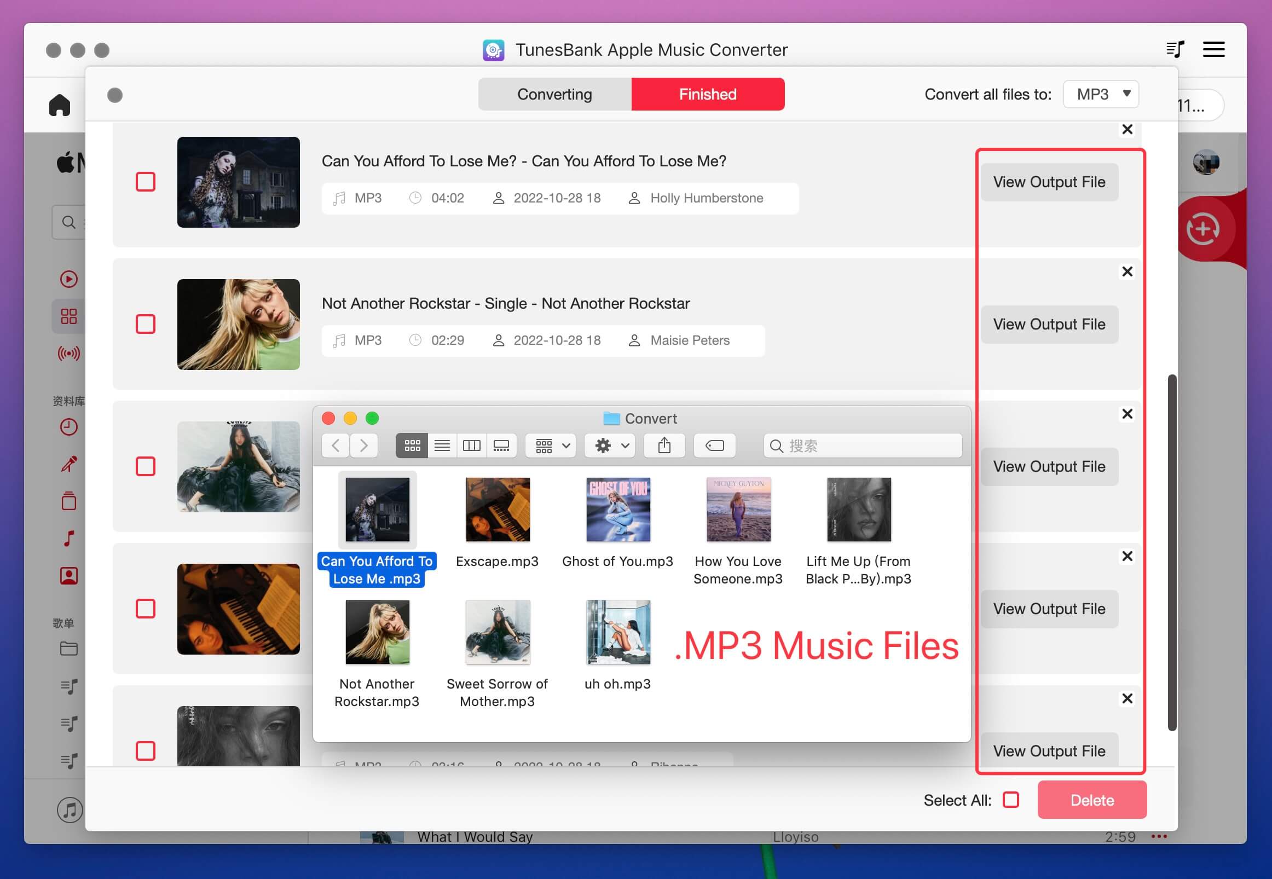Viewport: 1272px width, 879px height.
Task: Open the hamburger menu in title bar
Action: point(1213,50)
